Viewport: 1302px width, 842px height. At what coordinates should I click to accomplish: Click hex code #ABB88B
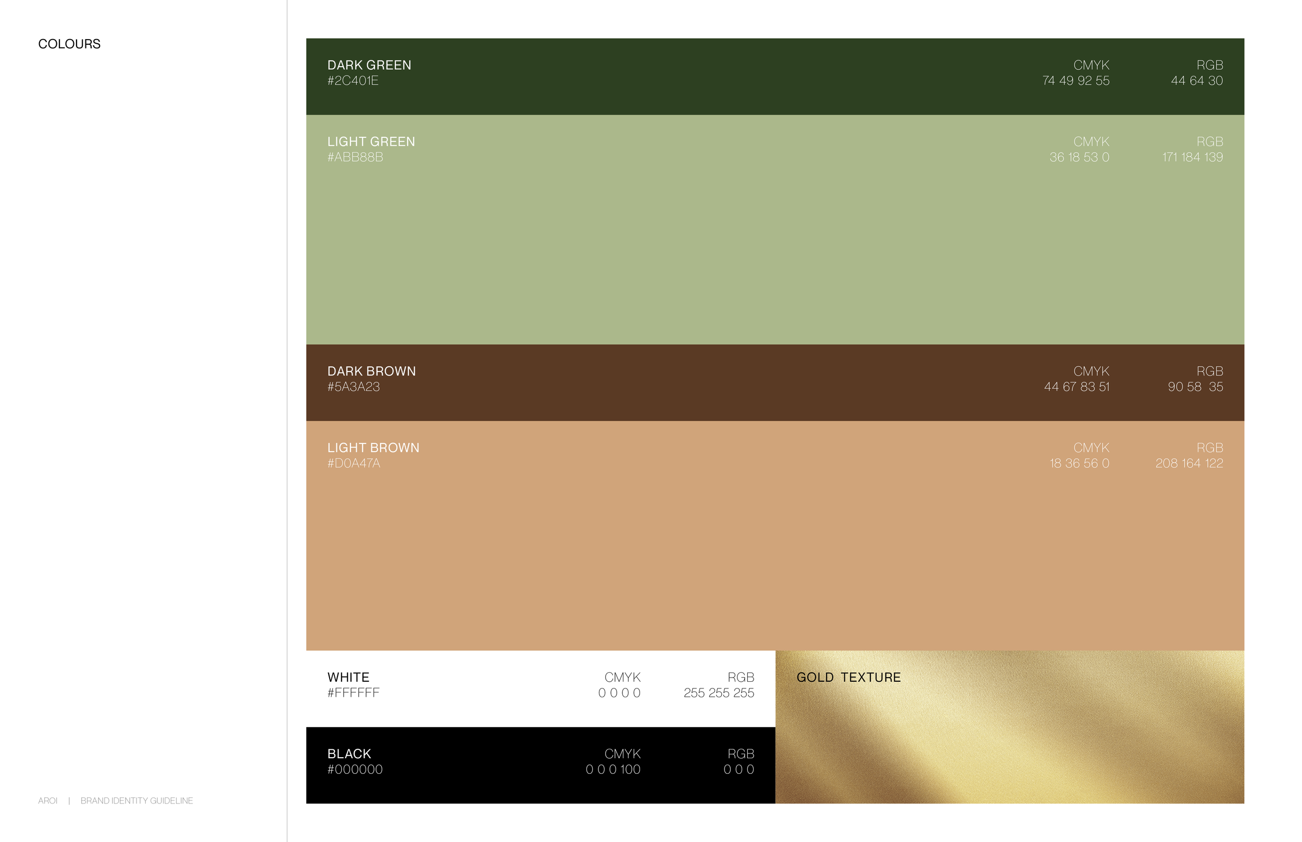tap(355, 157)
